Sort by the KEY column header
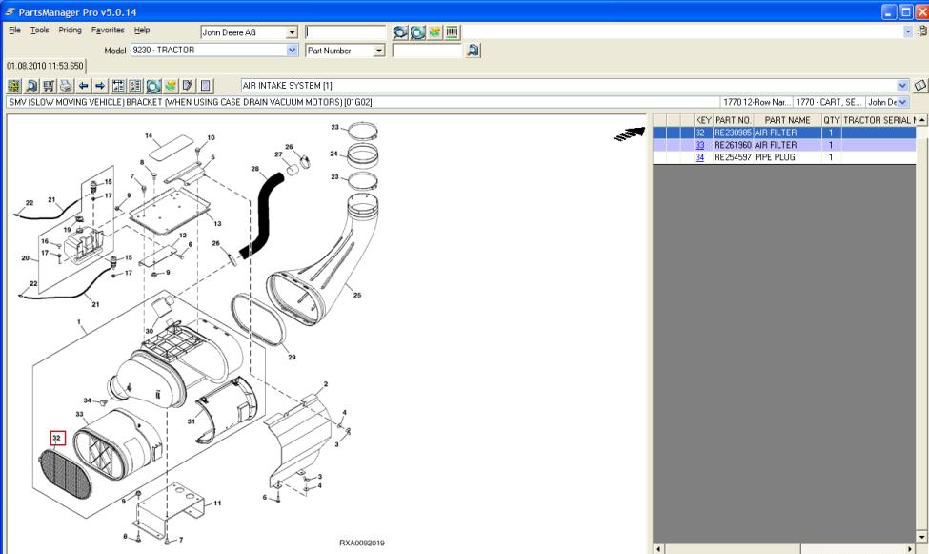Screen dimensions: 929x554 click(x=703, y=120)
